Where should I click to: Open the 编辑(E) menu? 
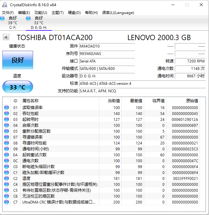pos(24,13)
